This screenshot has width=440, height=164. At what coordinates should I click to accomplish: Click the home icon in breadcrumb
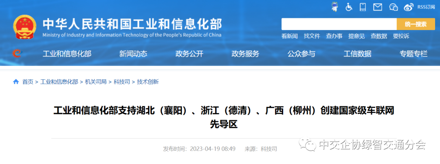pyautogui.click(x=16, y=82)
